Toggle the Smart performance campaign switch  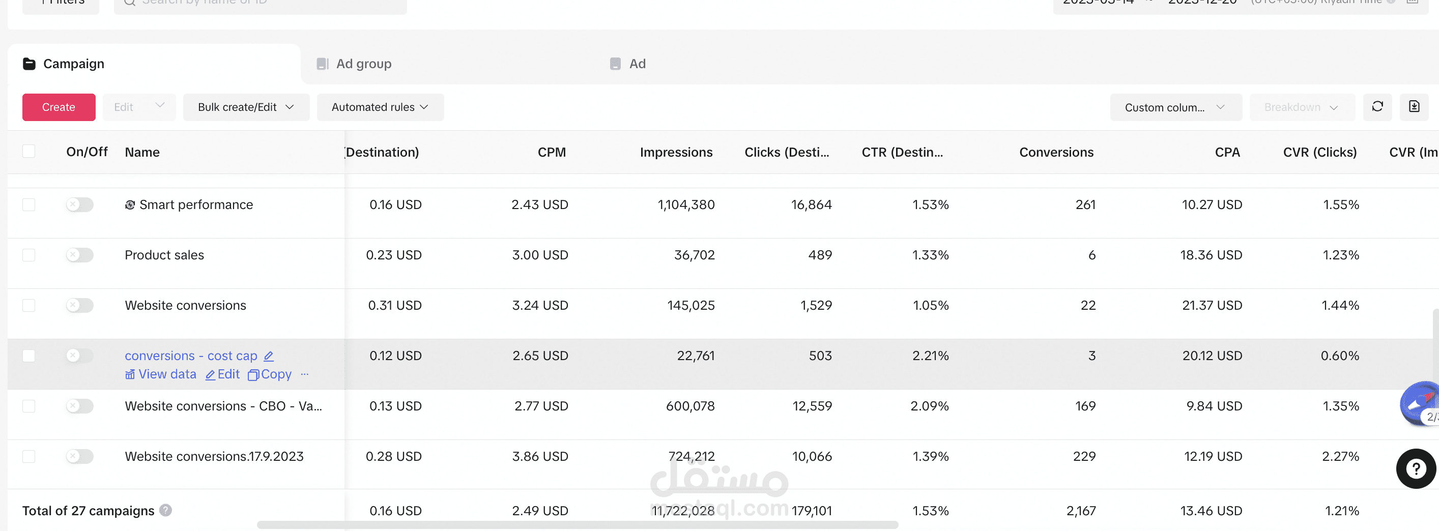coord(79,205)
